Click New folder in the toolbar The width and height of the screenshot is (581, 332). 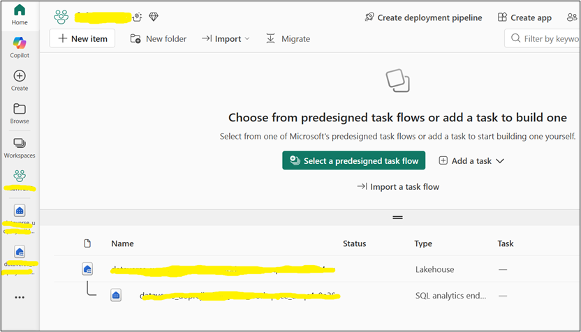coord(159,39)
